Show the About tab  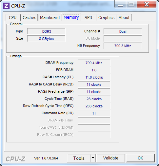tap(124, 17)
